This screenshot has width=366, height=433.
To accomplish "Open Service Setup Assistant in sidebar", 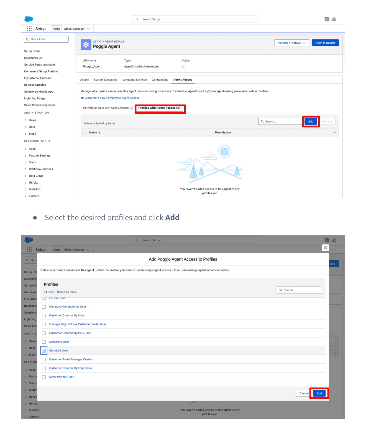I will point(40,65).
